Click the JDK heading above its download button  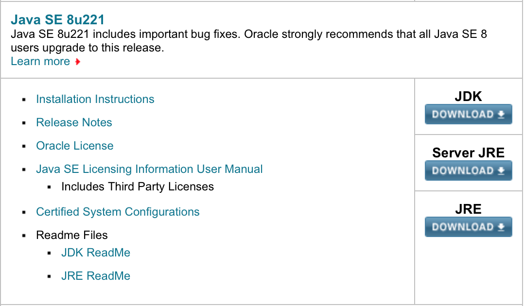(468, 97)
